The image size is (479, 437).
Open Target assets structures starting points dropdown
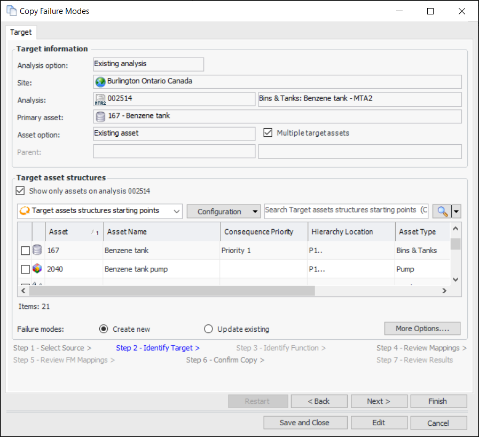tap(176, 212)
